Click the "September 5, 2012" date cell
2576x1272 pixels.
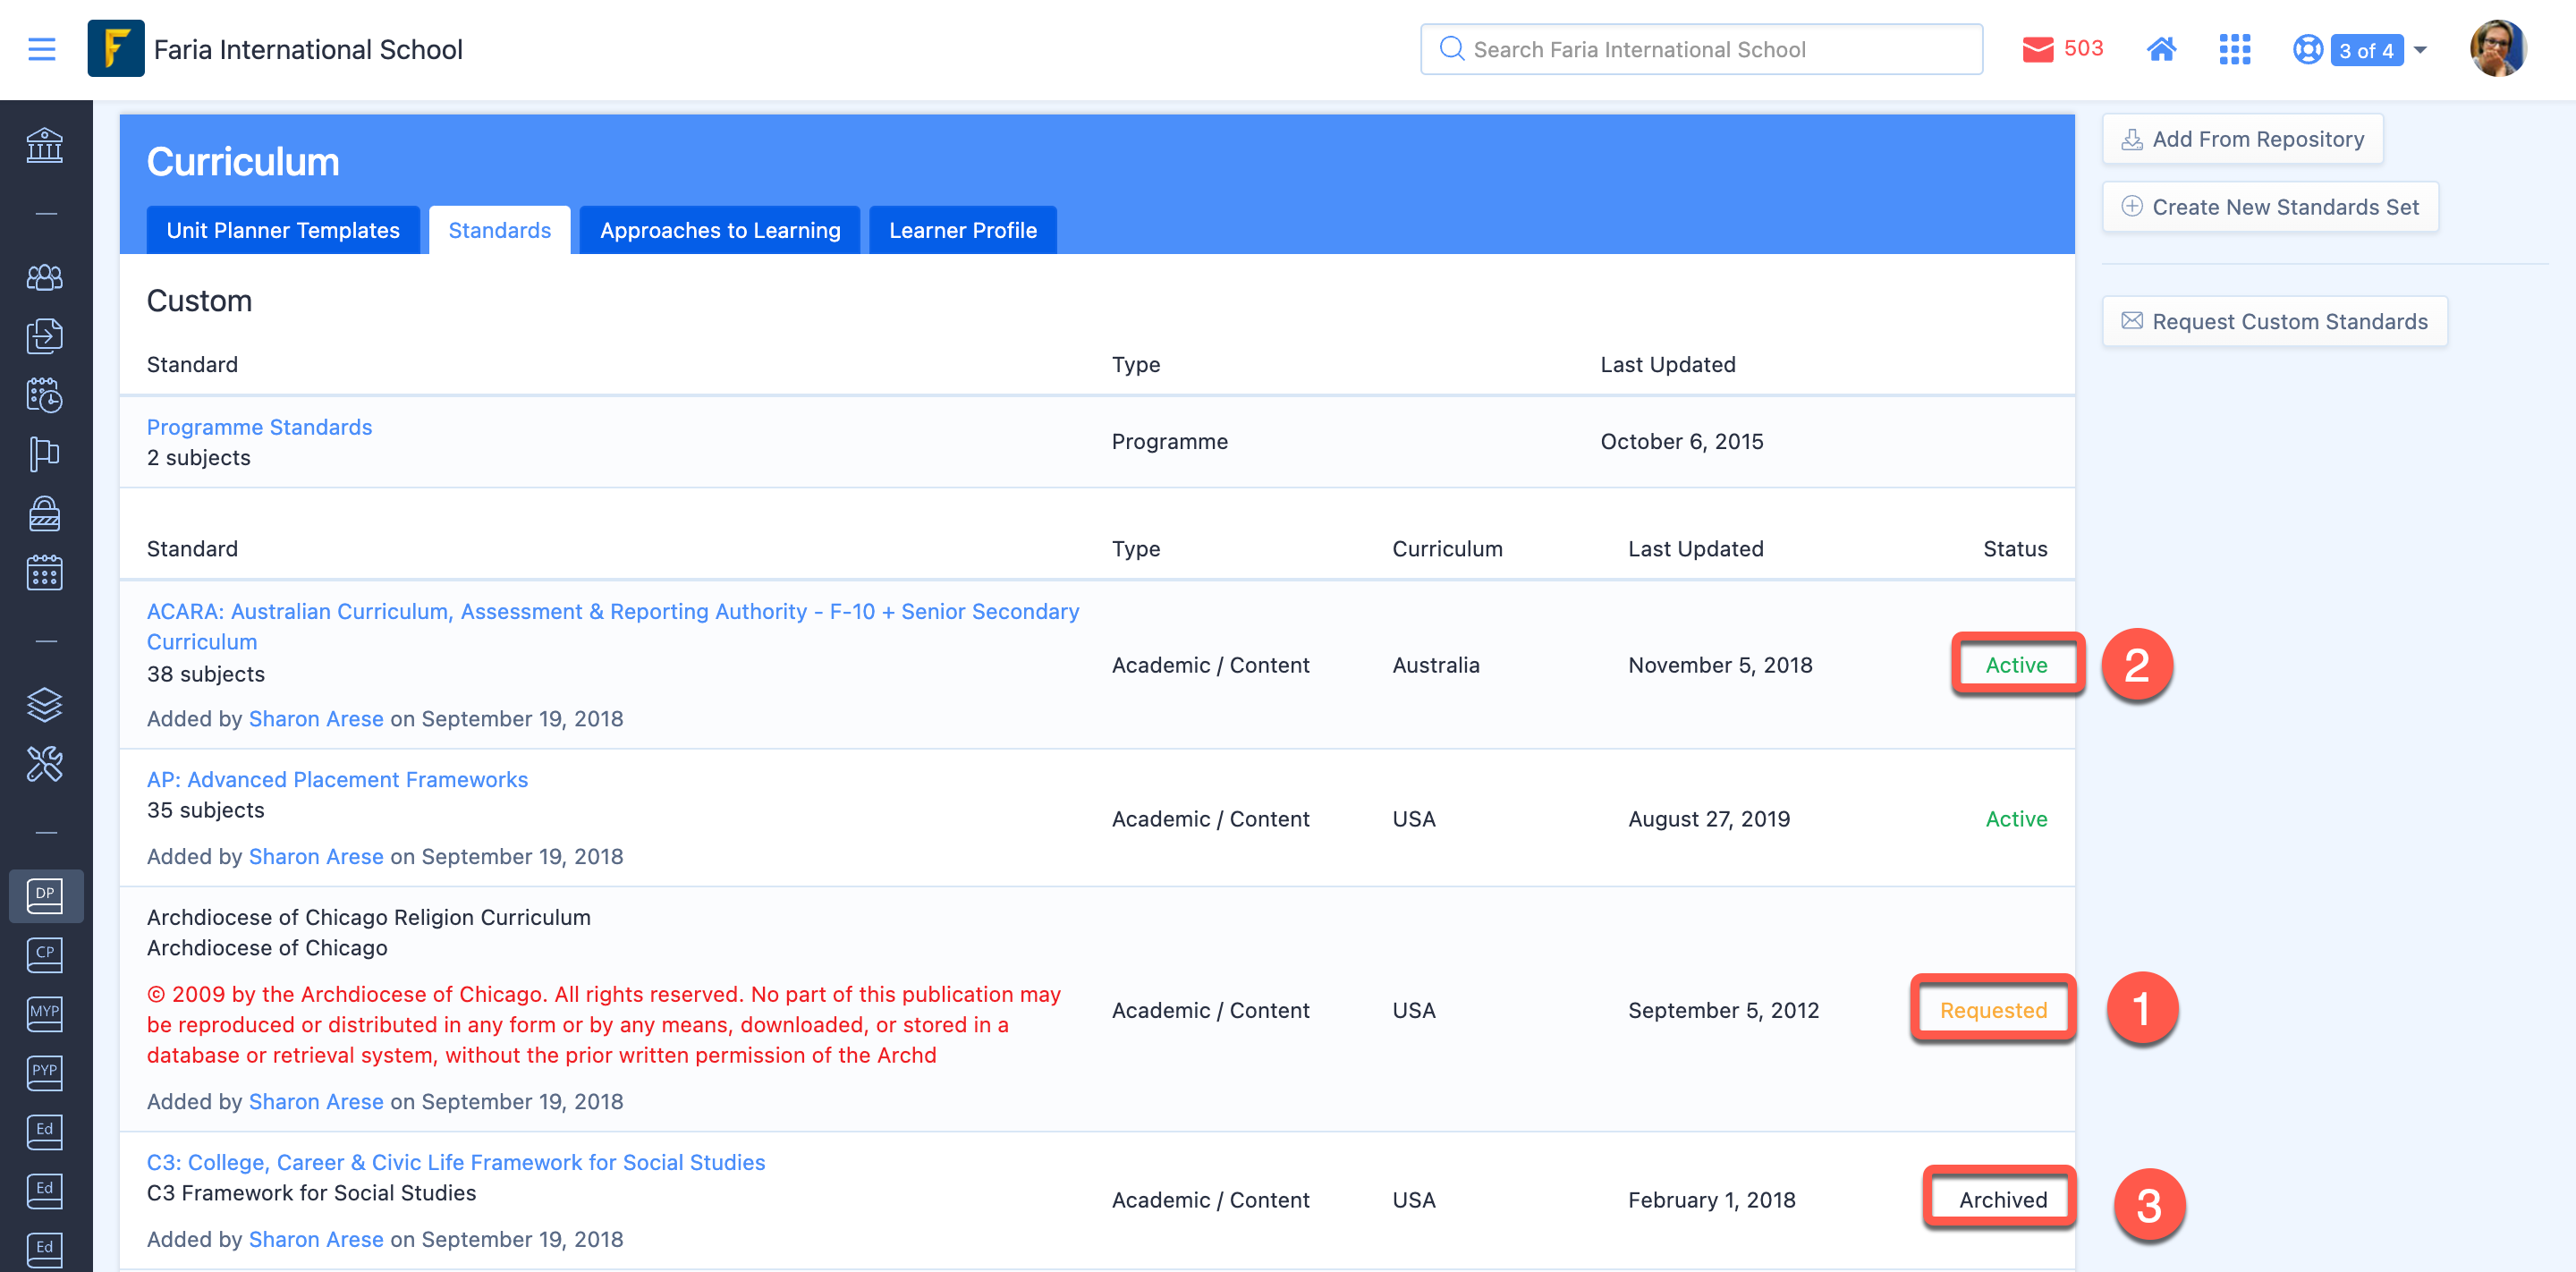tap(1723, 1010)
